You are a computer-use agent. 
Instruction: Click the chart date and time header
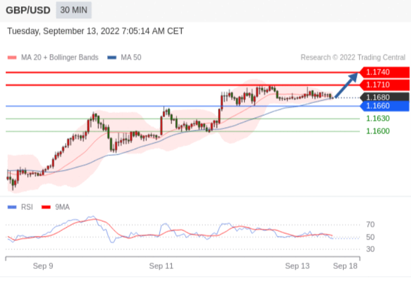point(96,31)
